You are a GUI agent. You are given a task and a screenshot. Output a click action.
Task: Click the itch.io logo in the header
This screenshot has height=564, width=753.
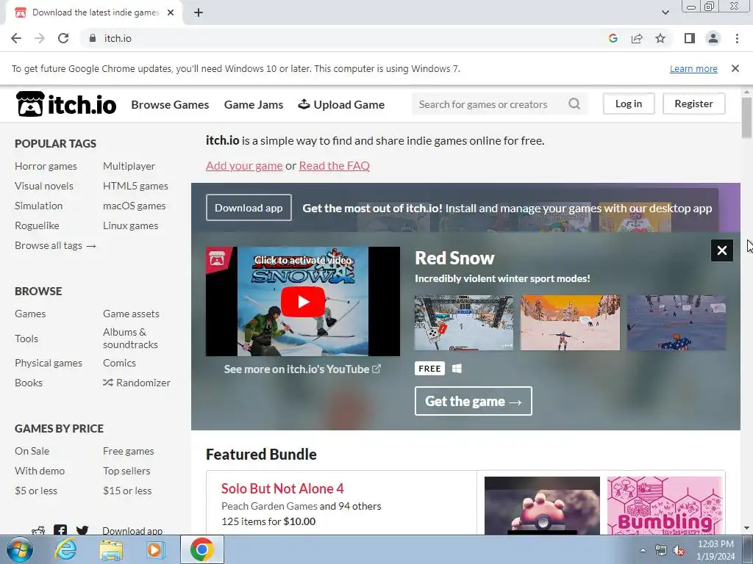66,104
